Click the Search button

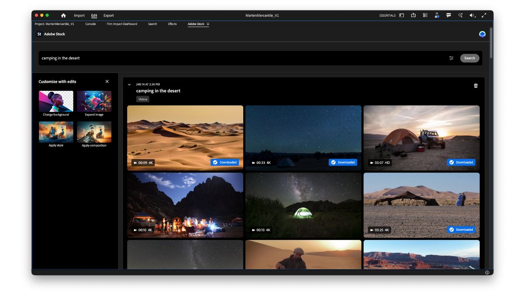click(x=469, y=58)
